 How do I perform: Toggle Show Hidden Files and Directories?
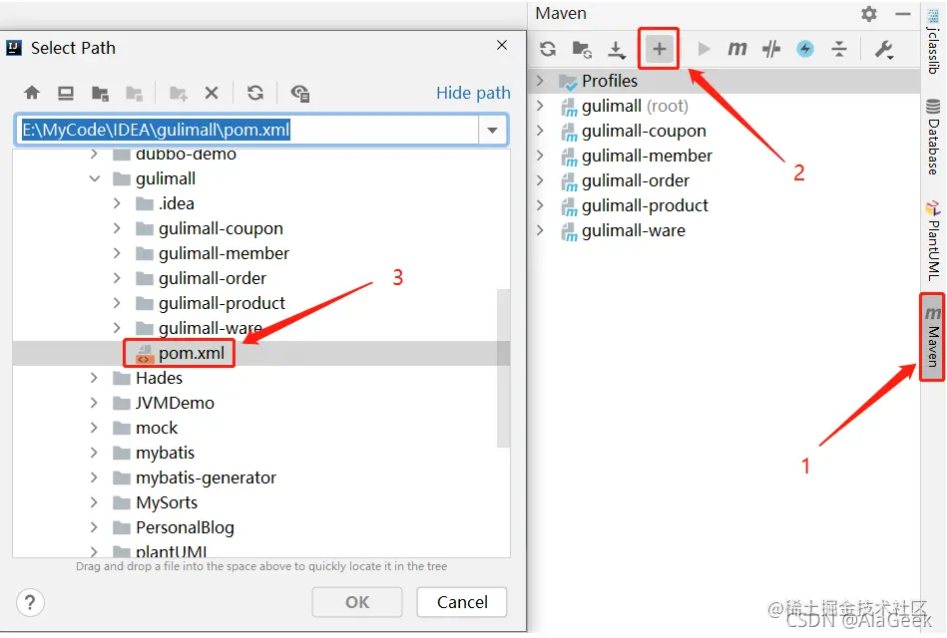(x=300, y=94)
